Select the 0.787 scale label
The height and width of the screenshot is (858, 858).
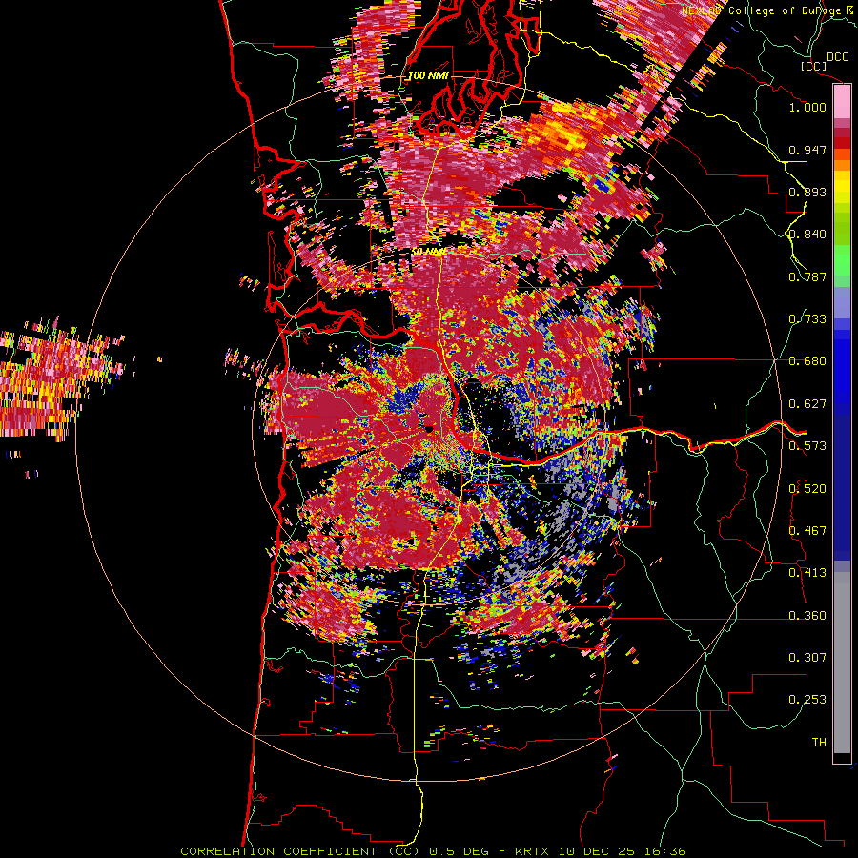807,276
